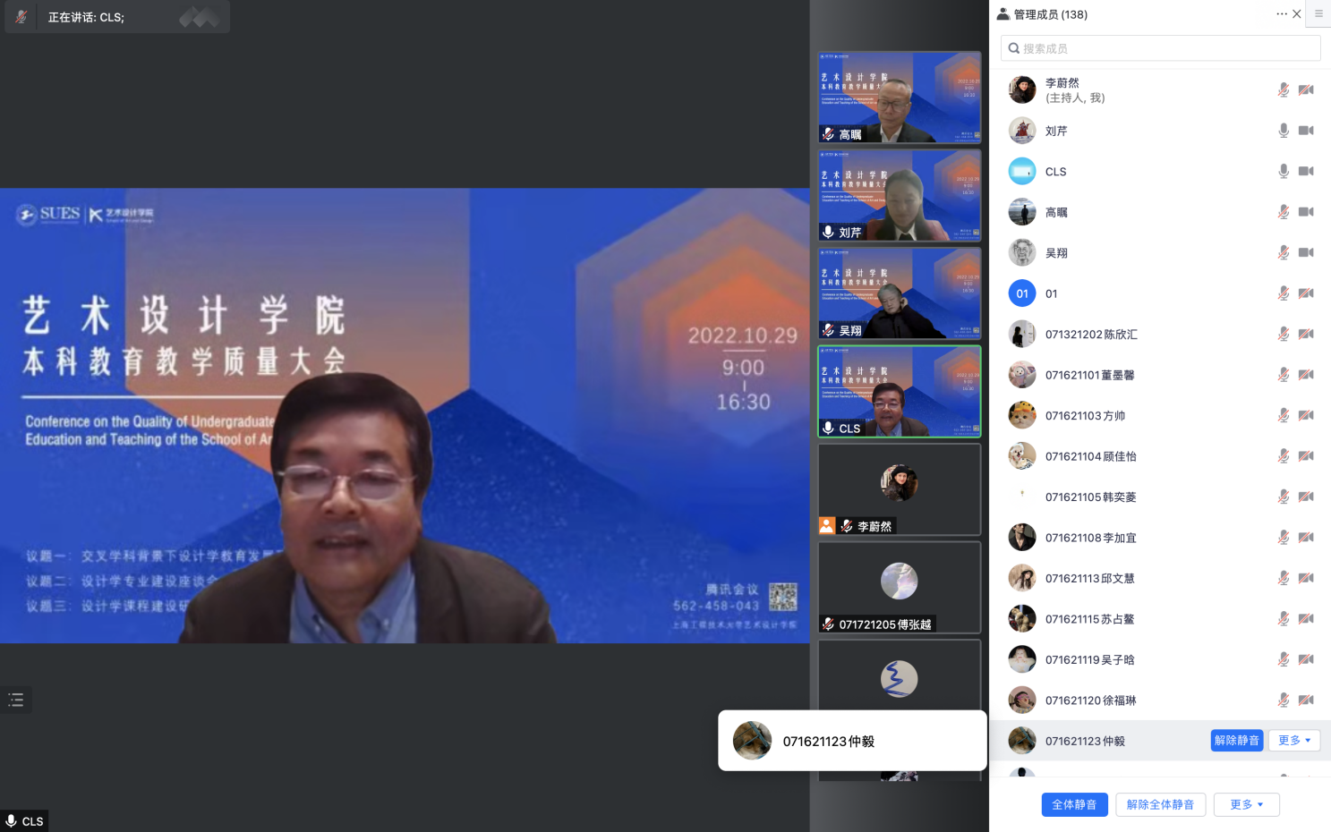Select the 高瞩 video thumbnail
This screenshot has width=1331, height=832.
(x=900, y=98)
